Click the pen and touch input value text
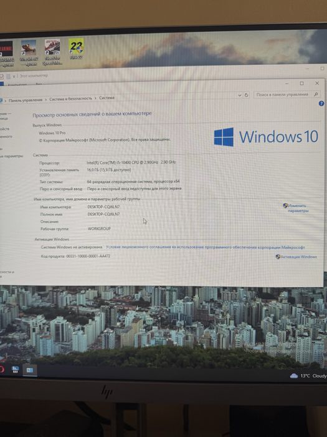The height and width of the screenshot is (437, 327). [x=135, y=189]
